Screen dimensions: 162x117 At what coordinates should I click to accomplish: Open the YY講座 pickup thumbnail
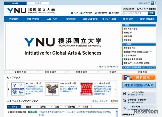coord(18,89)
